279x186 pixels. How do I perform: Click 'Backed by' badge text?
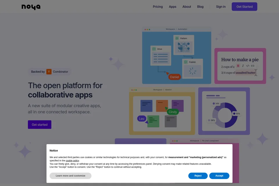[38, 71]
